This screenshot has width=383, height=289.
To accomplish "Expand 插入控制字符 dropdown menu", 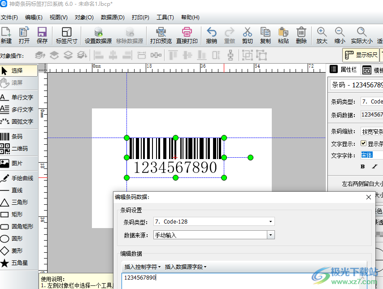I will coord(143,267).
